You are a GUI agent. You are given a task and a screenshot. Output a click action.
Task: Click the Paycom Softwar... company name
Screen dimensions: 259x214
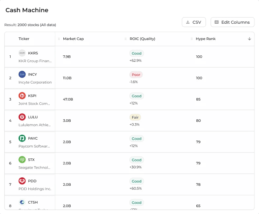coord(34,146)
